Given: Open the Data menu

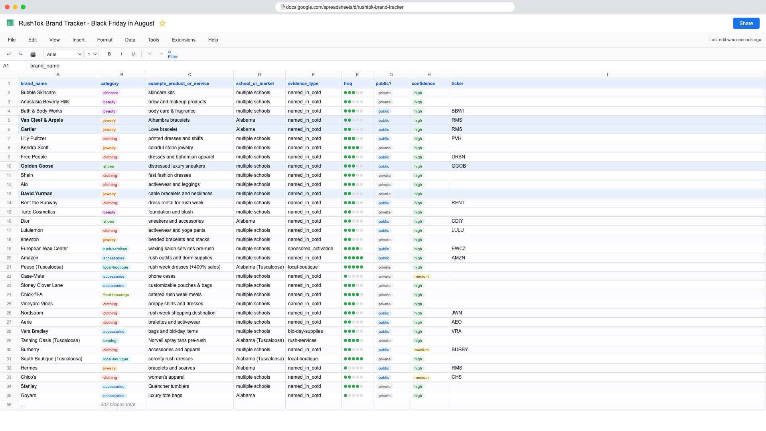Looking at the screenshot, I should 130,40.
